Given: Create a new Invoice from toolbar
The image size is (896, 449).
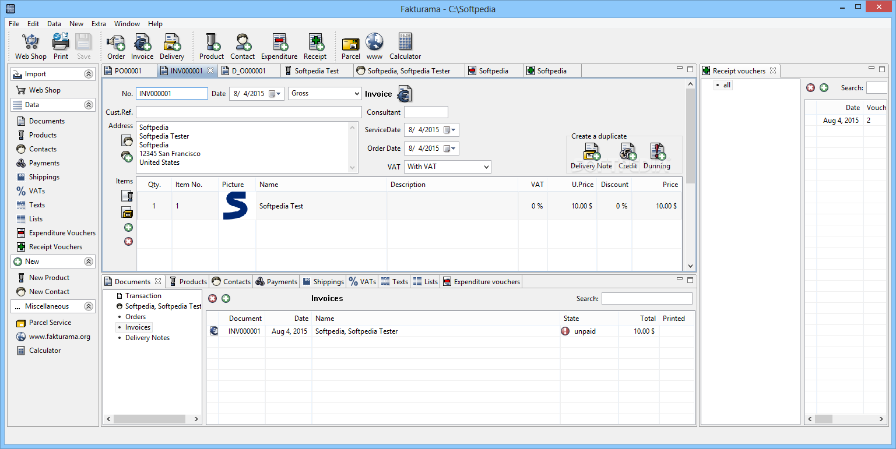Looking at the screenshot, I should click(142, 47).
